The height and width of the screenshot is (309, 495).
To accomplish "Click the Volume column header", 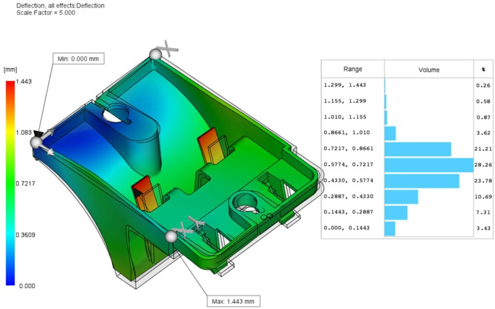I will tap(429, 70).
